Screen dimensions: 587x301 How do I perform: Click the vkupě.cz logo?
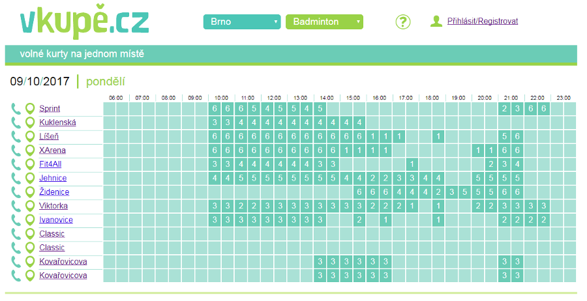(x=85, y=22)
